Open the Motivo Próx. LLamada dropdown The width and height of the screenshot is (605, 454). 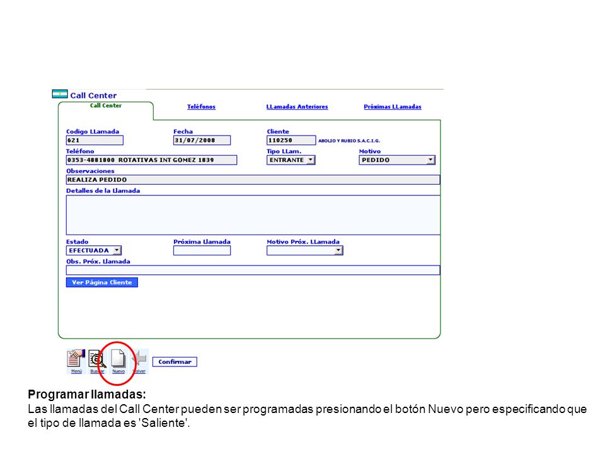point(305,250)
